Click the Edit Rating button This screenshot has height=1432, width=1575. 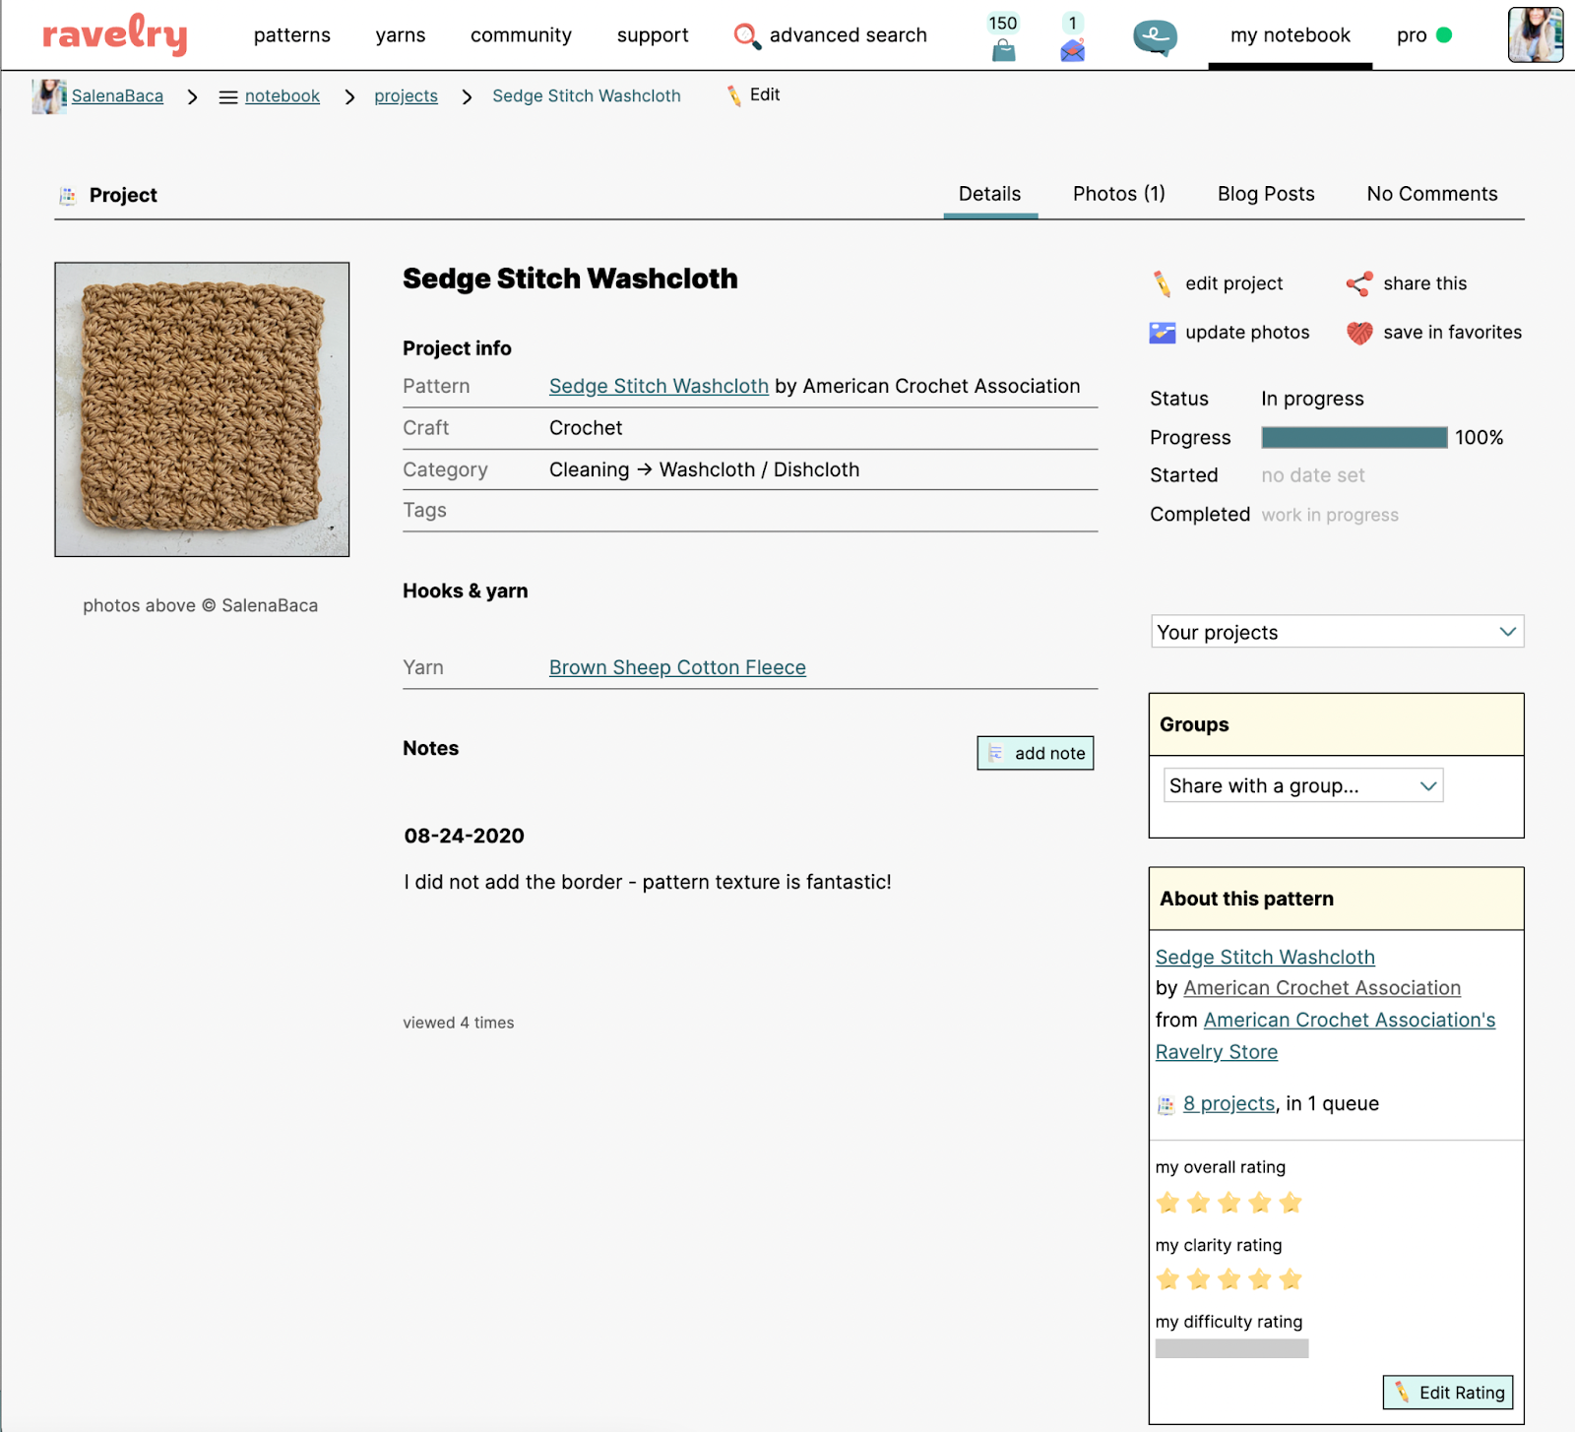[1448, 1393]
